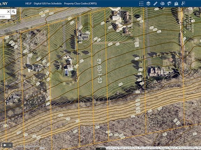
Task: Click inside the parcel search field
Action: tap(3, 12)
